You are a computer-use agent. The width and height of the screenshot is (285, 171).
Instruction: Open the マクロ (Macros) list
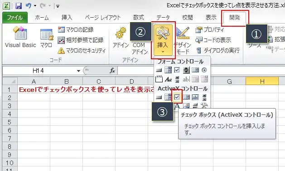tap(46, 38)
